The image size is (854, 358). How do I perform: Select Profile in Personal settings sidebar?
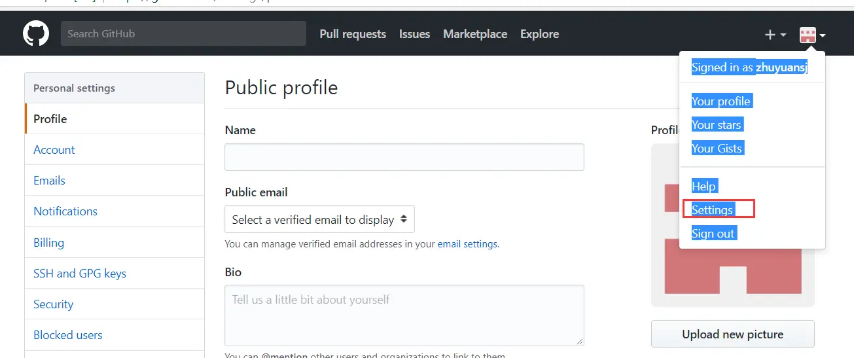(x=115, y=118)
